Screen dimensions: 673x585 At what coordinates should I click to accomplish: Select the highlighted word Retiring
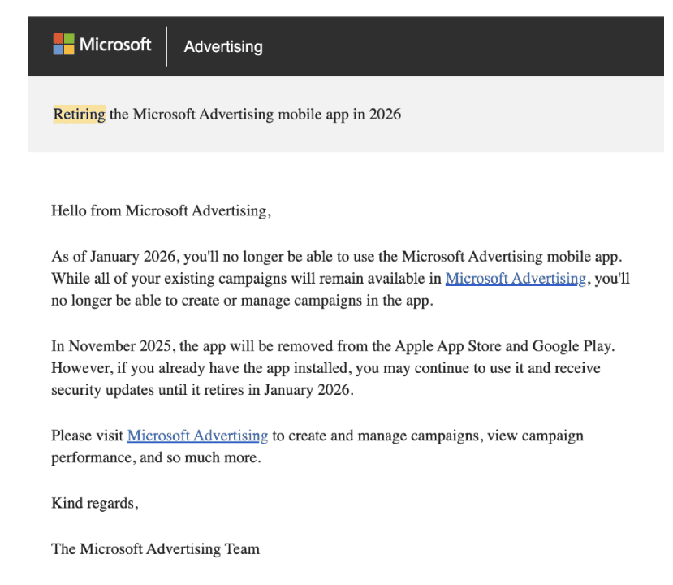(78, 114)
